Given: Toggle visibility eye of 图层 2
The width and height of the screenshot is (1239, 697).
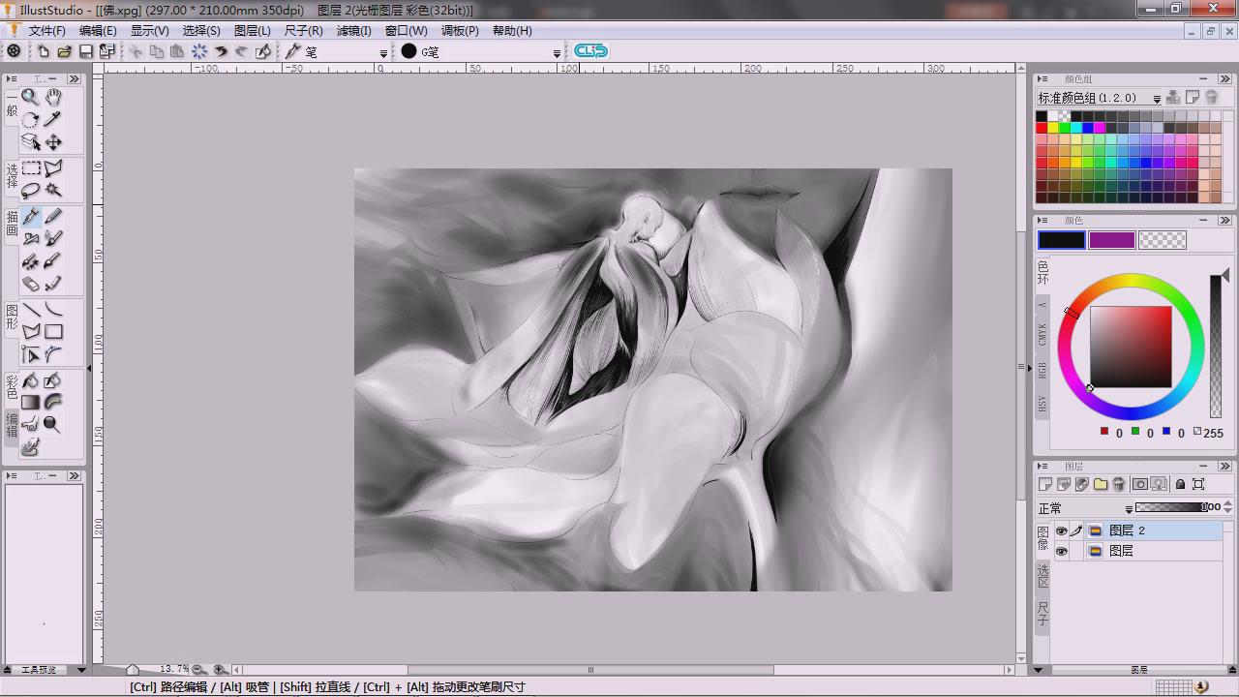Looking at the screenshot, I should (x=1061, y=530).
